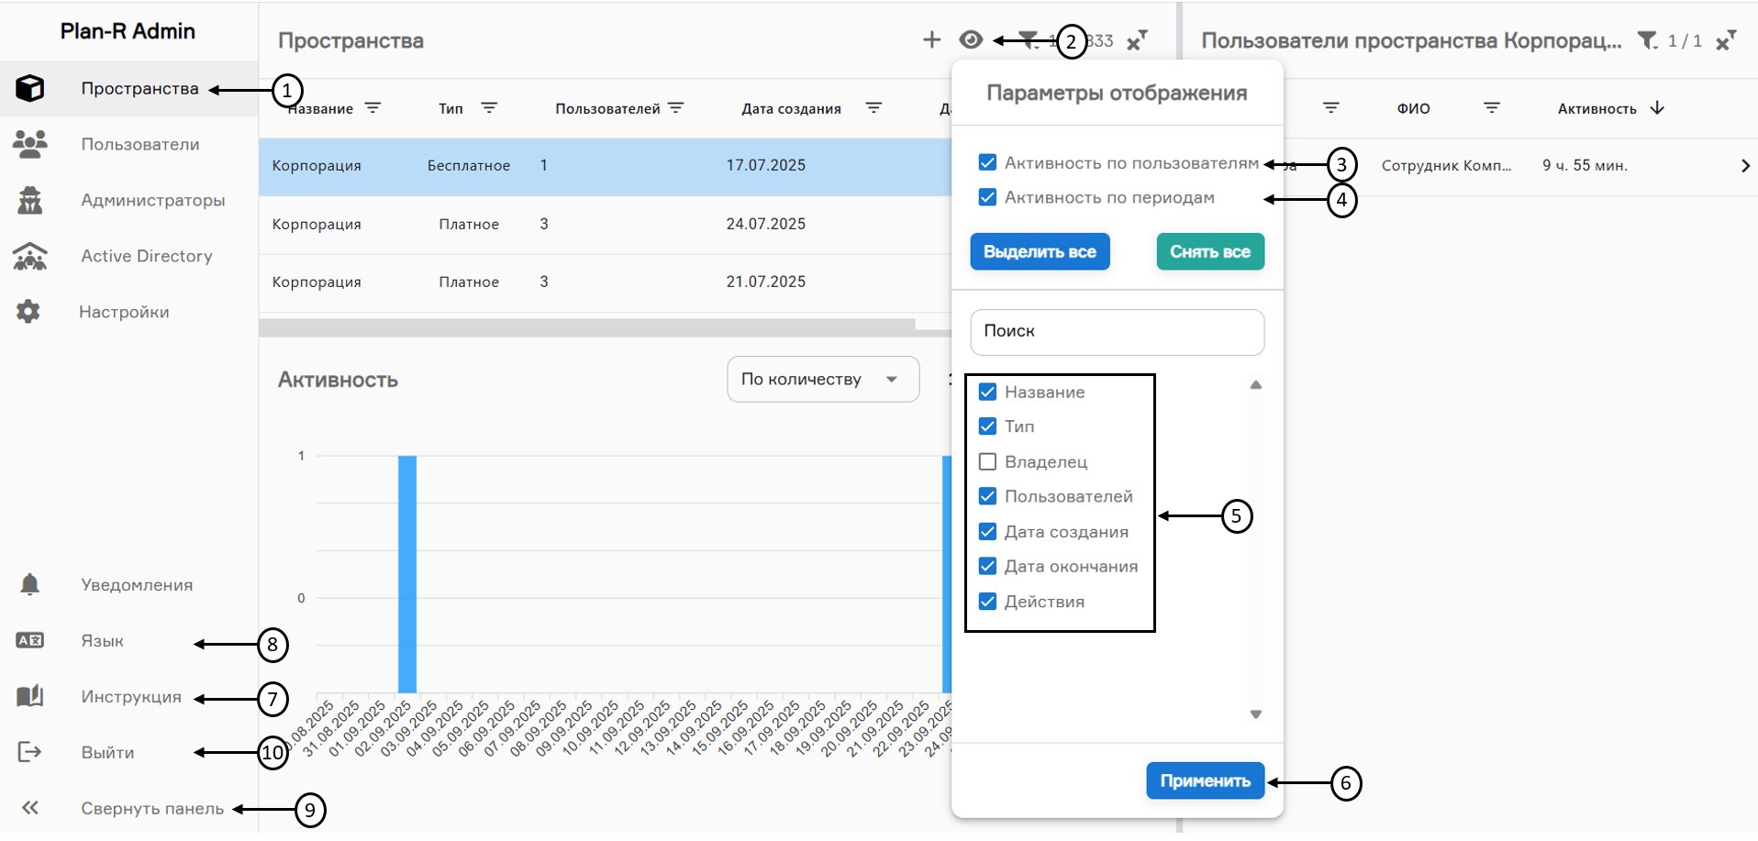The width and height of the screenshot is (1758, 841).
Task: Go to Пользователи menu item
Action: pos(139,144)
